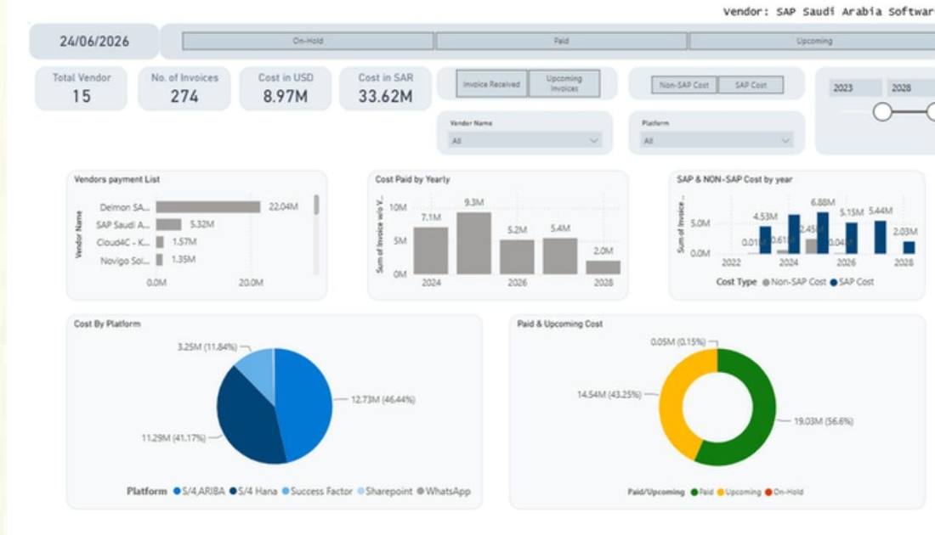Click the Novigo Sol... vendor bar
The height and width of the screenshot is (535, 935).
tap(159, 260)
